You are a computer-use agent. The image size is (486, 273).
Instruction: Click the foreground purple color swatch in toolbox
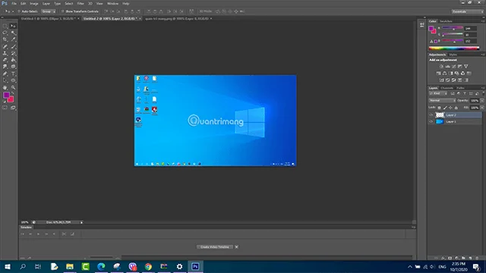(6, 95)
